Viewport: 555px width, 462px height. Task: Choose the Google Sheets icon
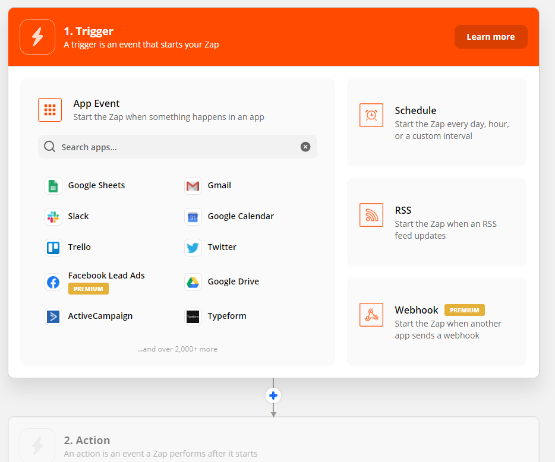point(53,186)
